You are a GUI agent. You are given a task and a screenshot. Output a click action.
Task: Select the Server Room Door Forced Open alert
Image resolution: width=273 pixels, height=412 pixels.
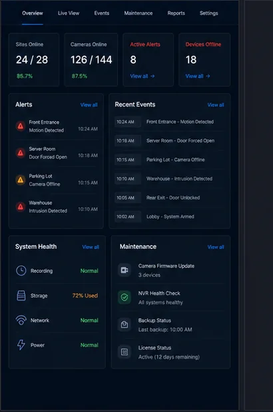coord(56,152)
